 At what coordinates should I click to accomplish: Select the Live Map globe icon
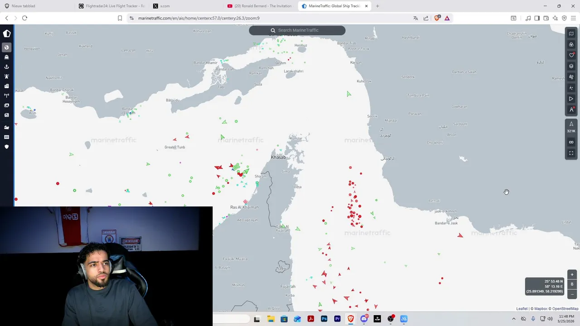coord(7,48)
